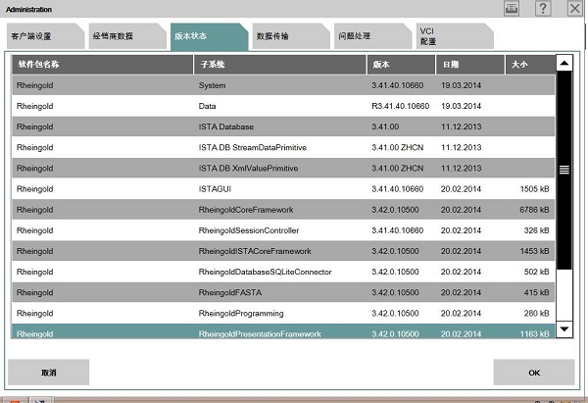Switch to the 客户端设置 tab
This screenshot has height=403, width=588.
pyautogui.click(x=45, y=36)
